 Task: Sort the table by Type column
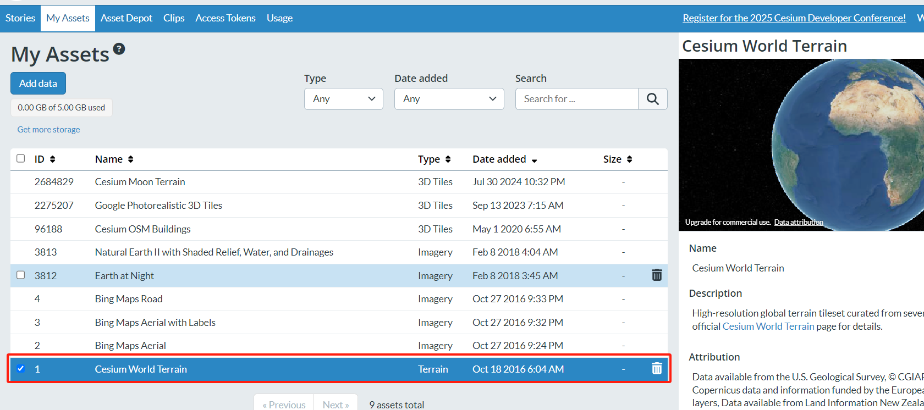[x=435, y=159]
